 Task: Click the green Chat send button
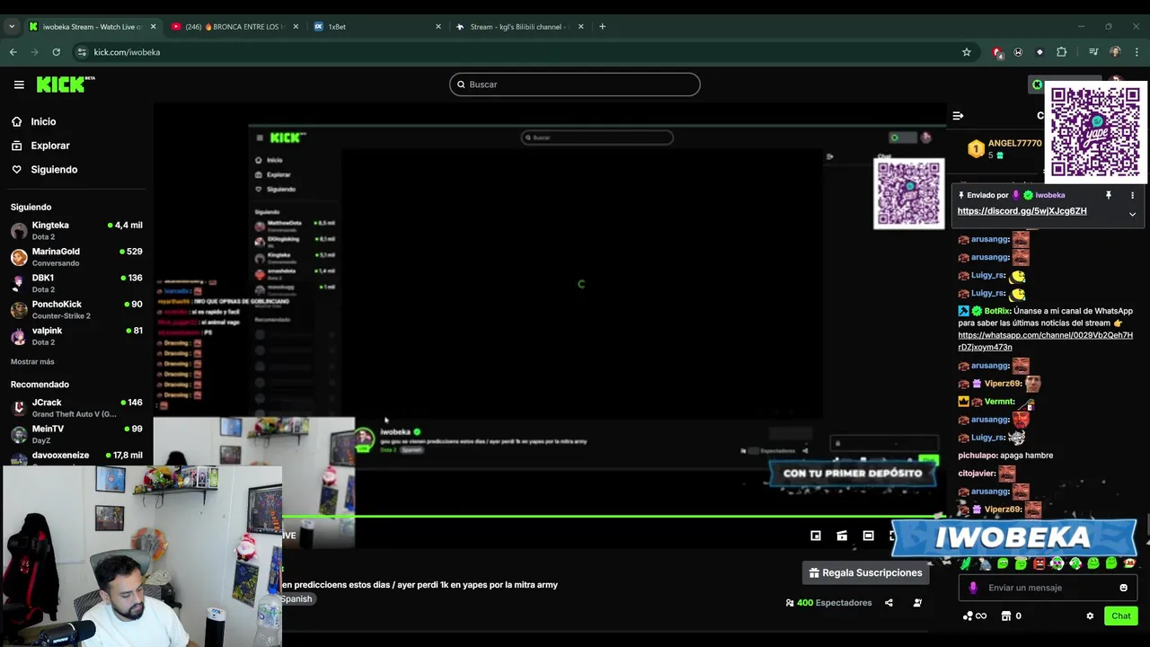[1120, 616]
